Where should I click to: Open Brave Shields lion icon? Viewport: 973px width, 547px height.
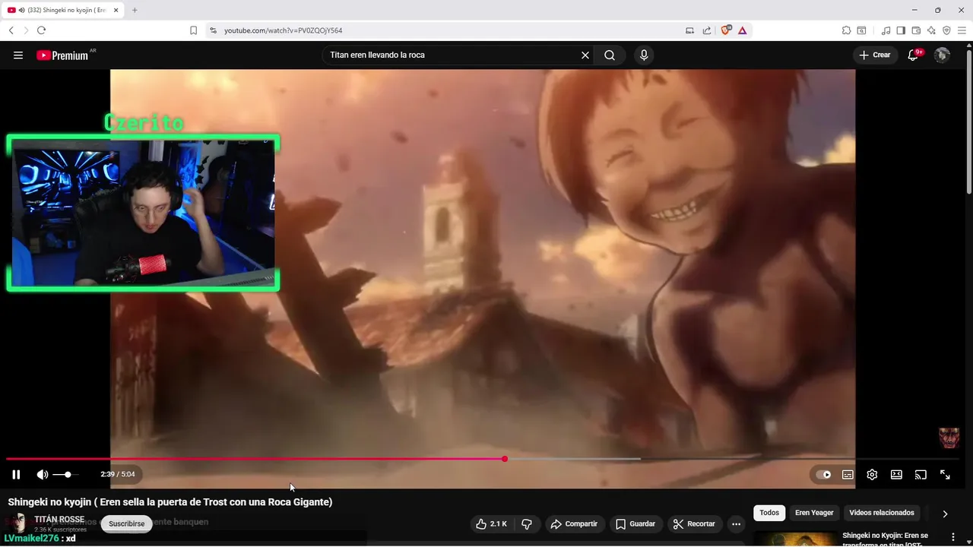726,30
